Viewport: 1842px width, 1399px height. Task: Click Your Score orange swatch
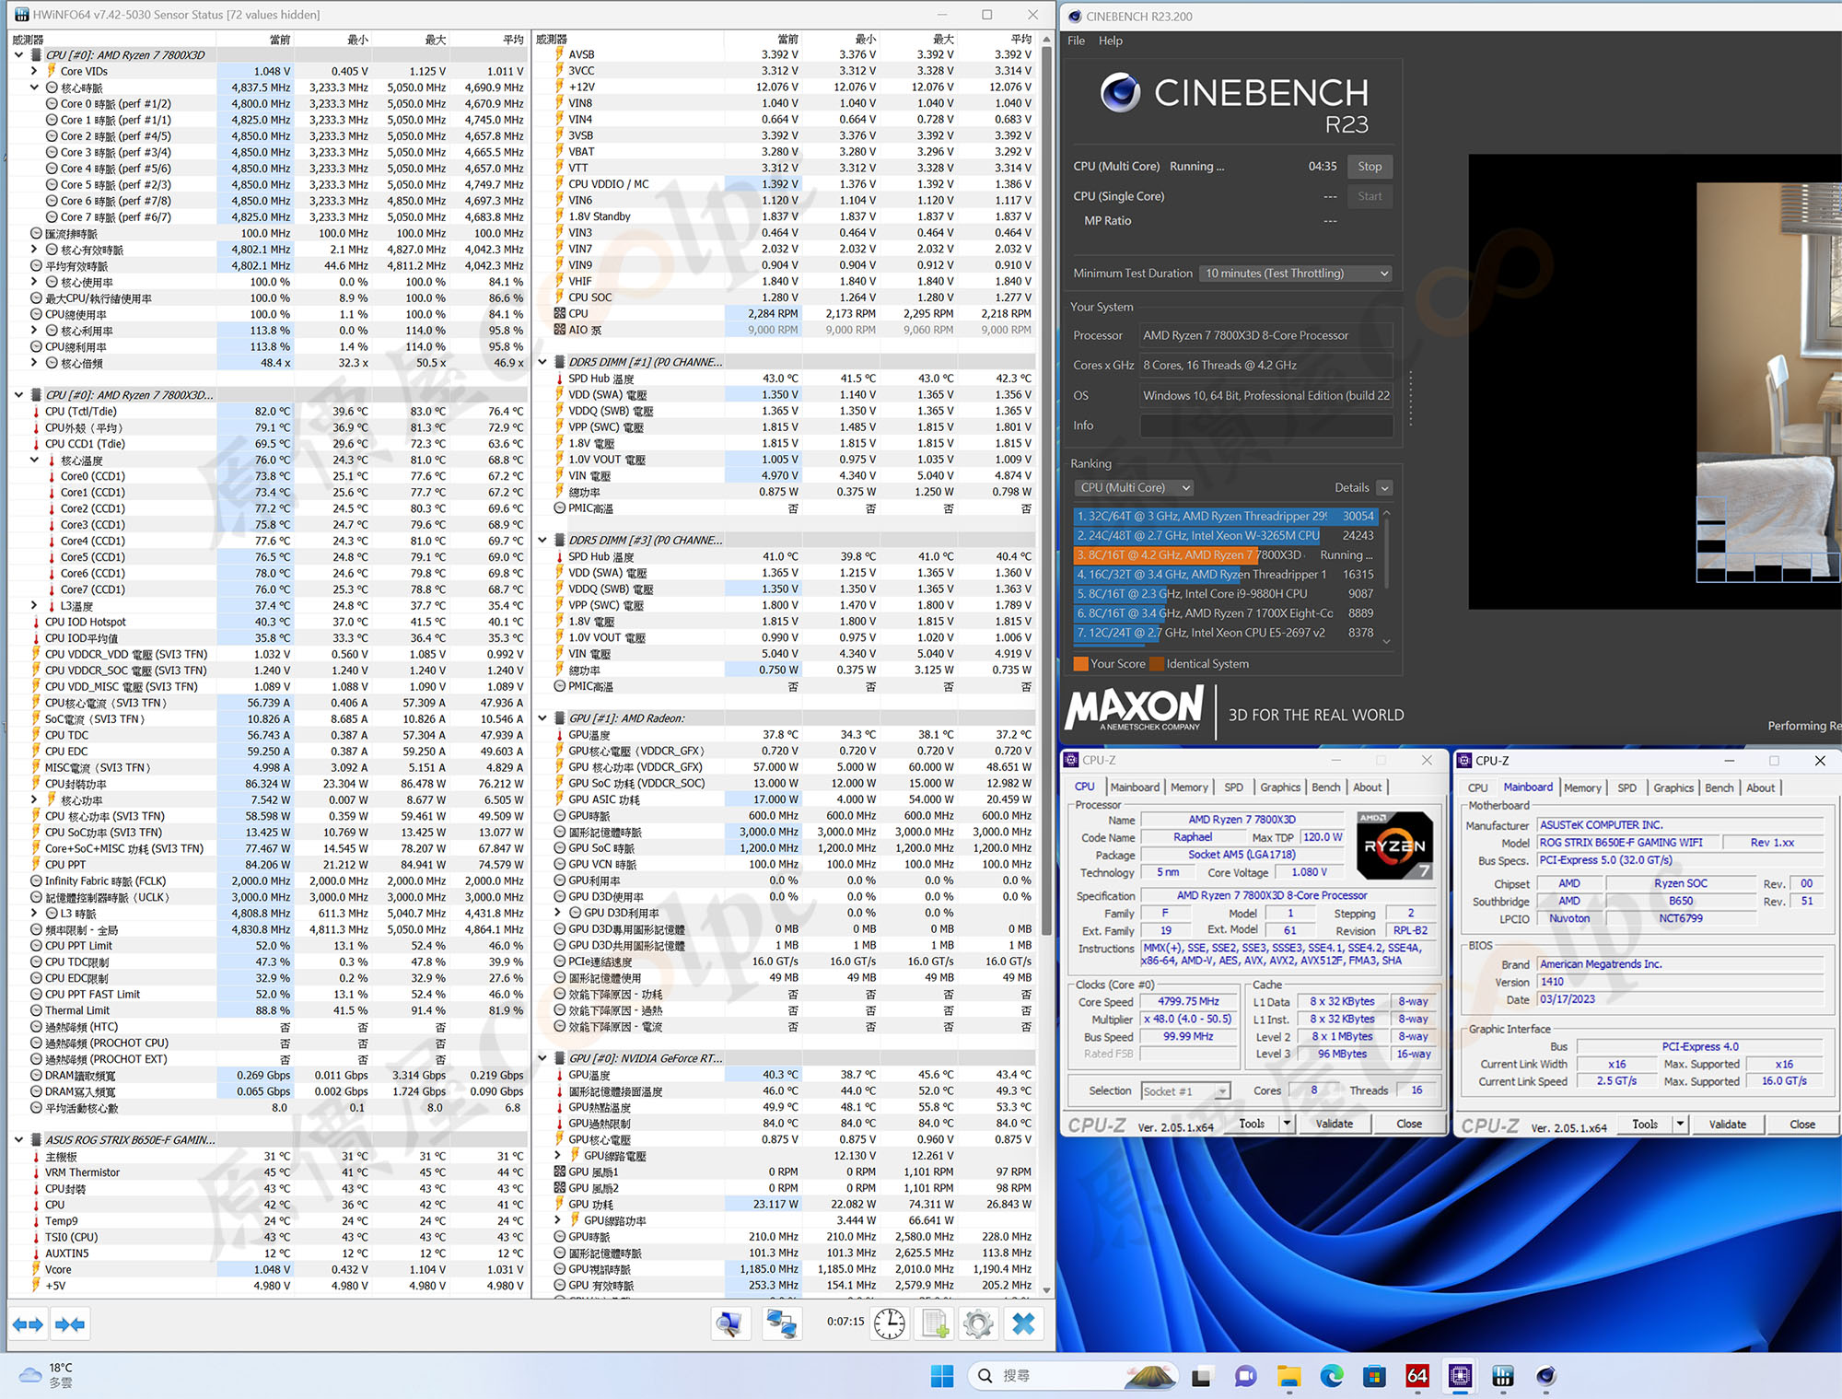click(1080, 664)
